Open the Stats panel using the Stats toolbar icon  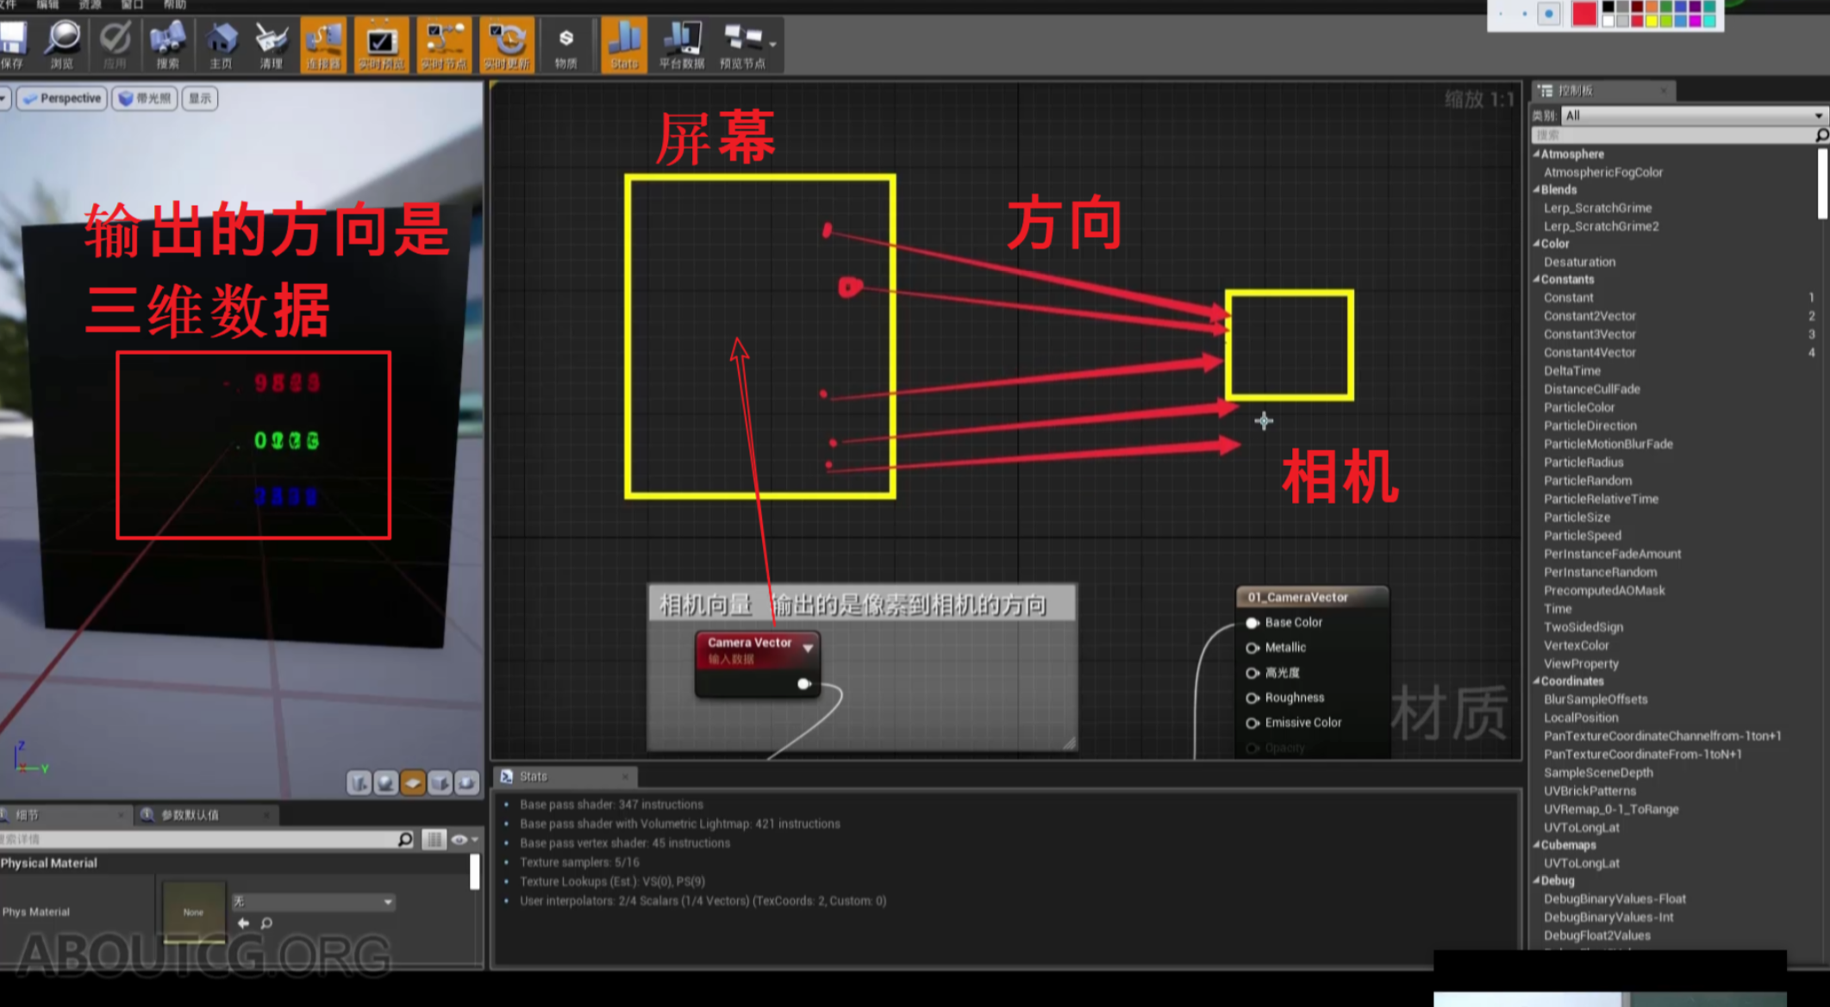point(623,45)
